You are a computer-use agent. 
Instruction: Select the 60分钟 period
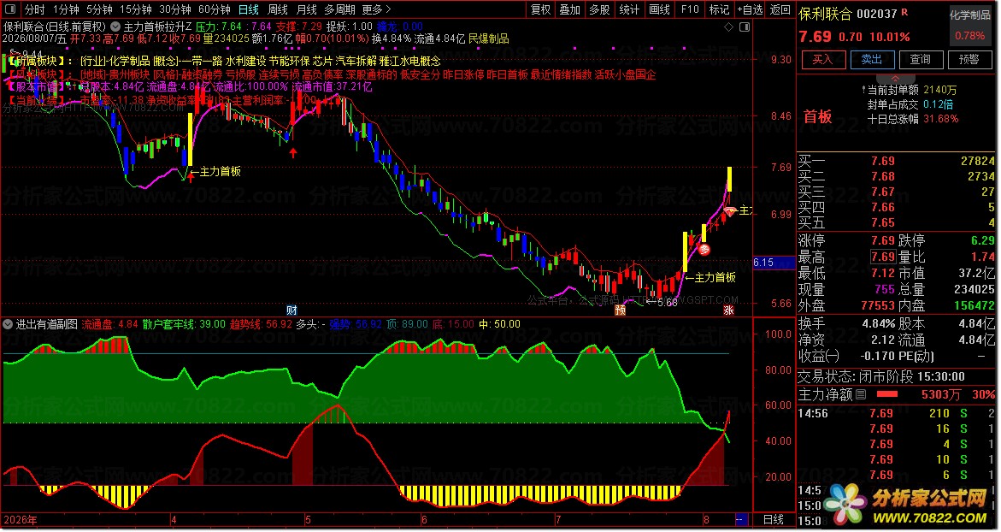coord(215,9)
